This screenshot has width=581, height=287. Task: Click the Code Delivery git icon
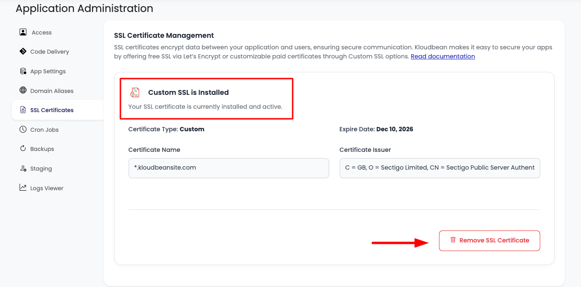23,51
